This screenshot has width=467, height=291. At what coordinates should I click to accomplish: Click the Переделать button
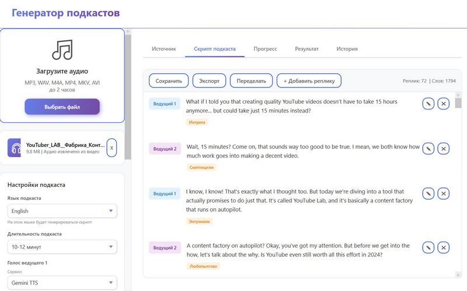coord(251,81)
